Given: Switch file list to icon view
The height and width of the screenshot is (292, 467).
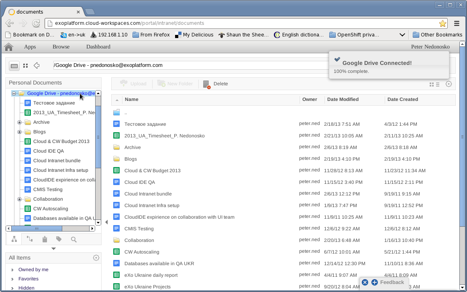Looking at the screenshot, I should pyautogui.click(x=432, y=85).
